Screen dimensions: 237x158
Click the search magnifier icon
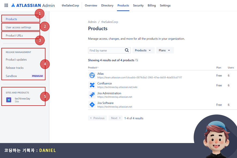[x=127, y=50]
